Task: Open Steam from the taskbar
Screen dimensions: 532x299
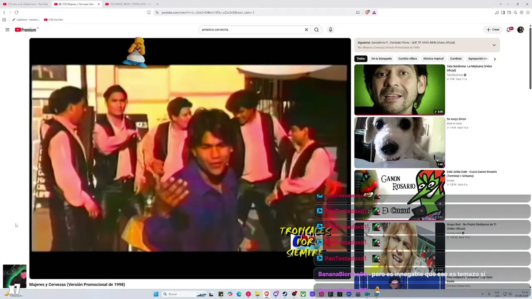Action: click(x=285, y=294)
